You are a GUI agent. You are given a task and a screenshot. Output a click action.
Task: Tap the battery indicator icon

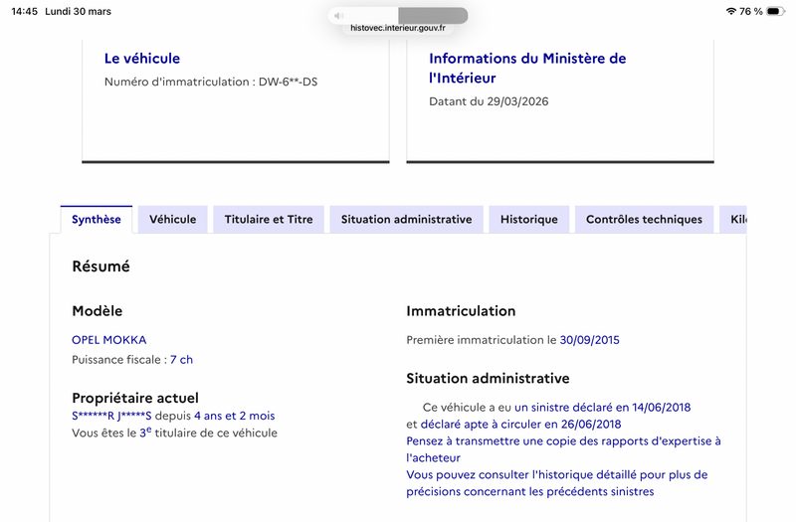pos(775,11)
